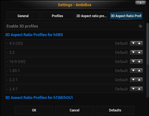Image resolution: width=149 pixels, height=116 pixels.
Task: Click the down arrow for 1.85:1 profile
Action: (x=133, y=71)
